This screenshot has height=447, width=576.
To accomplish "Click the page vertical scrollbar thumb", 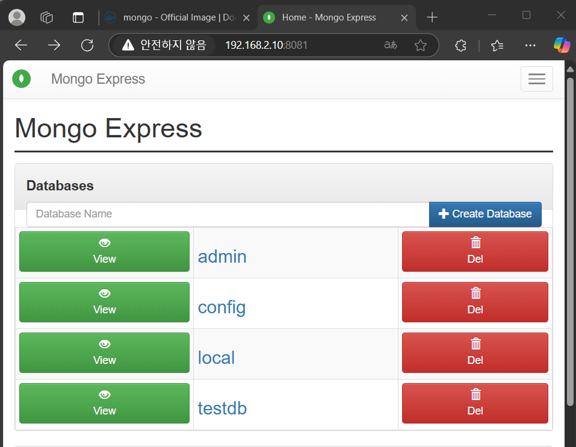I will pyautogui.click(x=570, y=241).
